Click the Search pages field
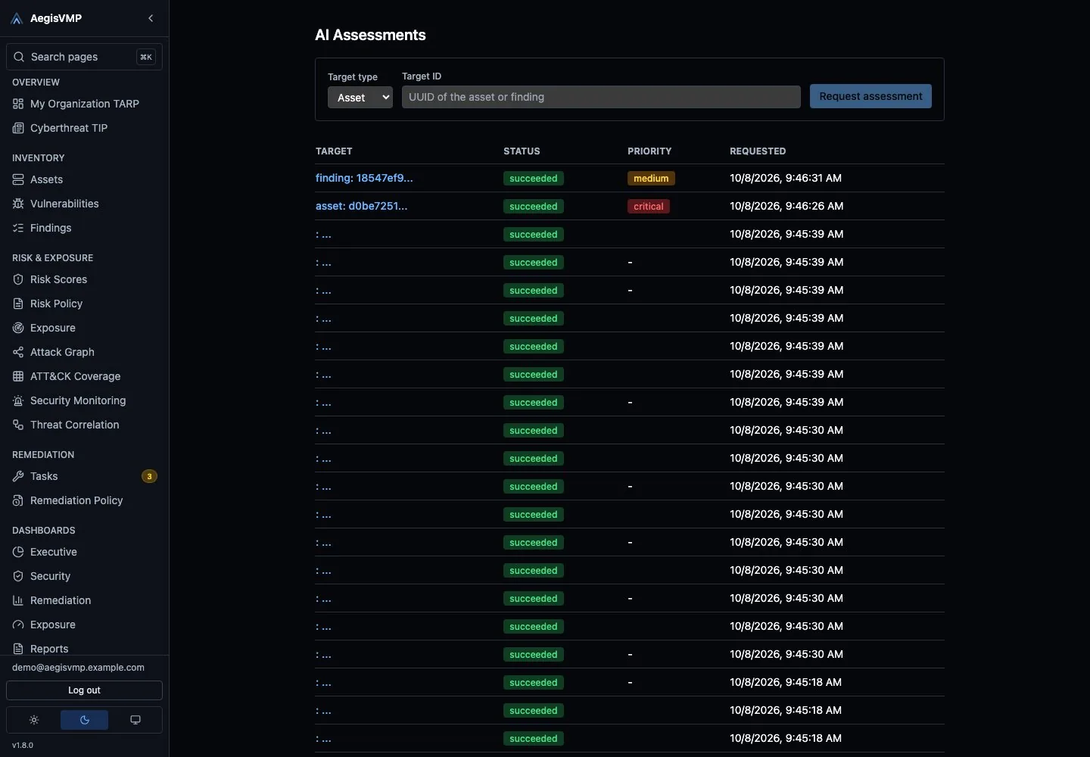Screen dimensions: 1090x757 pos(84,57)
